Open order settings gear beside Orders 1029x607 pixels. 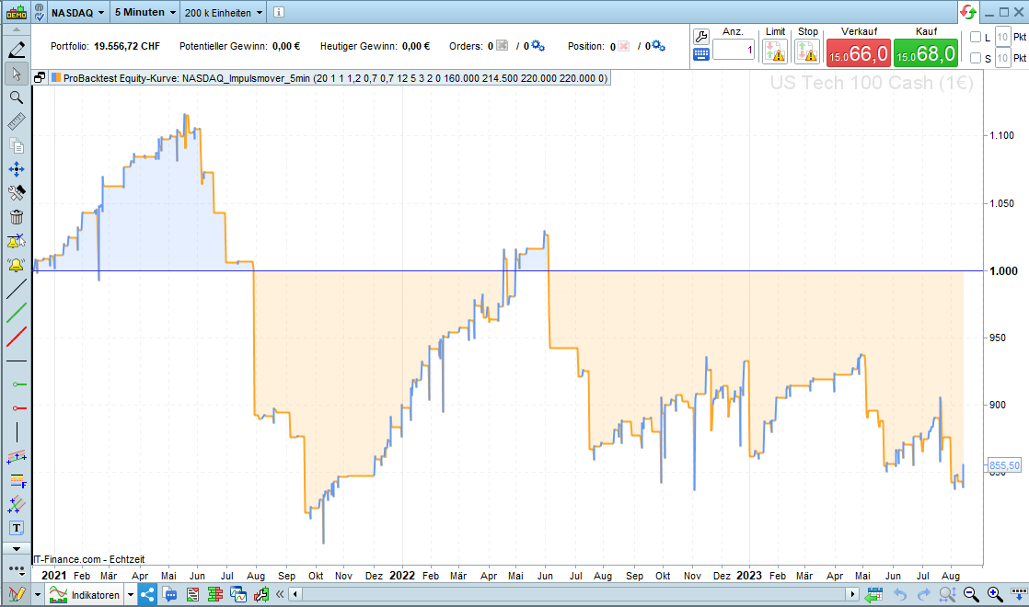point(538,45)
